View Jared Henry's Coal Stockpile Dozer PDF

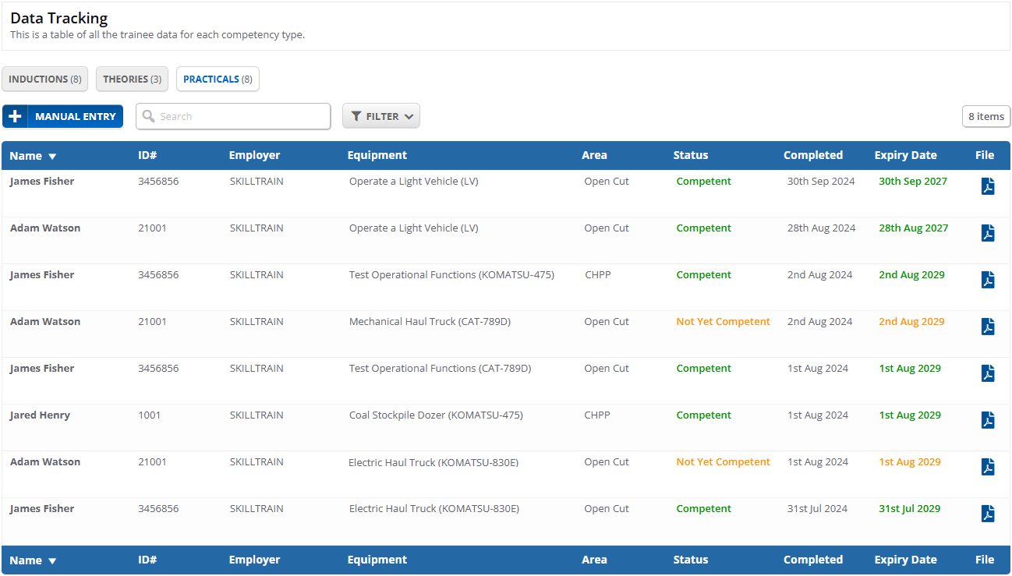(987, 420)
